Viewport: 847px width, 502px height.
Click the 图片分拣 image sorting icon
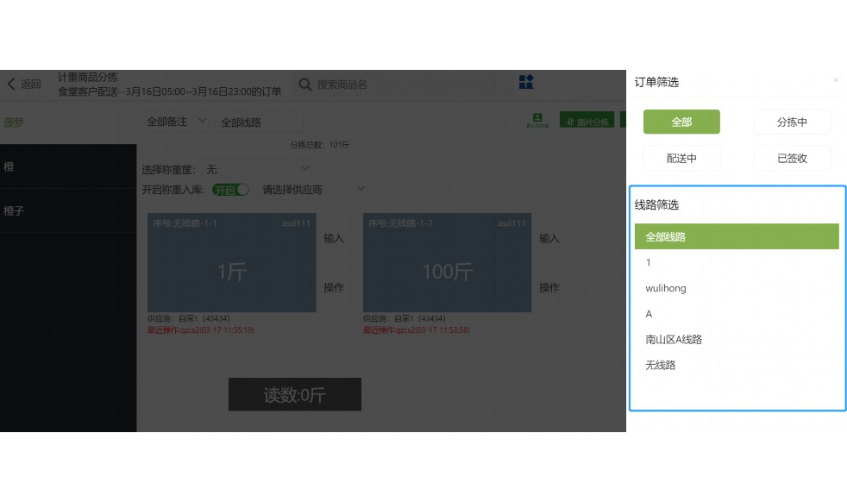point(586,120)
